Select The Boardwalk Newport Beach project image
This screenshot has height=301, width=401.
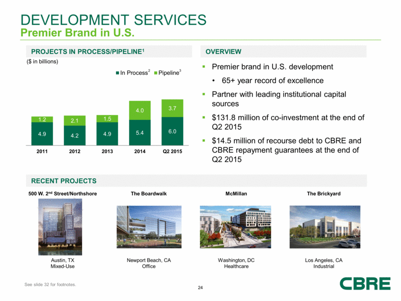[x=149, y=227]
